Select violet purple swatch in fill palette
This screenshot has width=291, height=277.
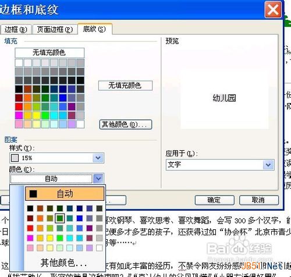click(72, 106)
